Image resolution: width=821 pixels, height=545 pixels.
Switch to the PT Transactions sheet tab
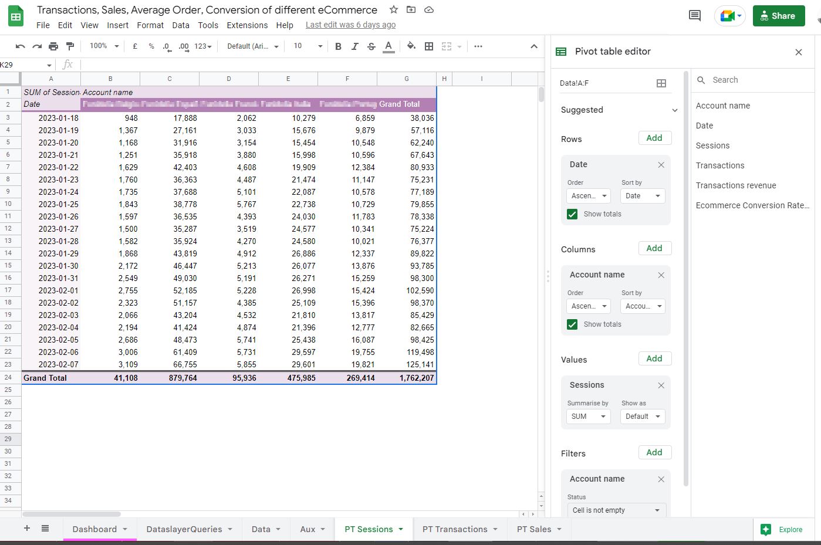click(455, 529)
